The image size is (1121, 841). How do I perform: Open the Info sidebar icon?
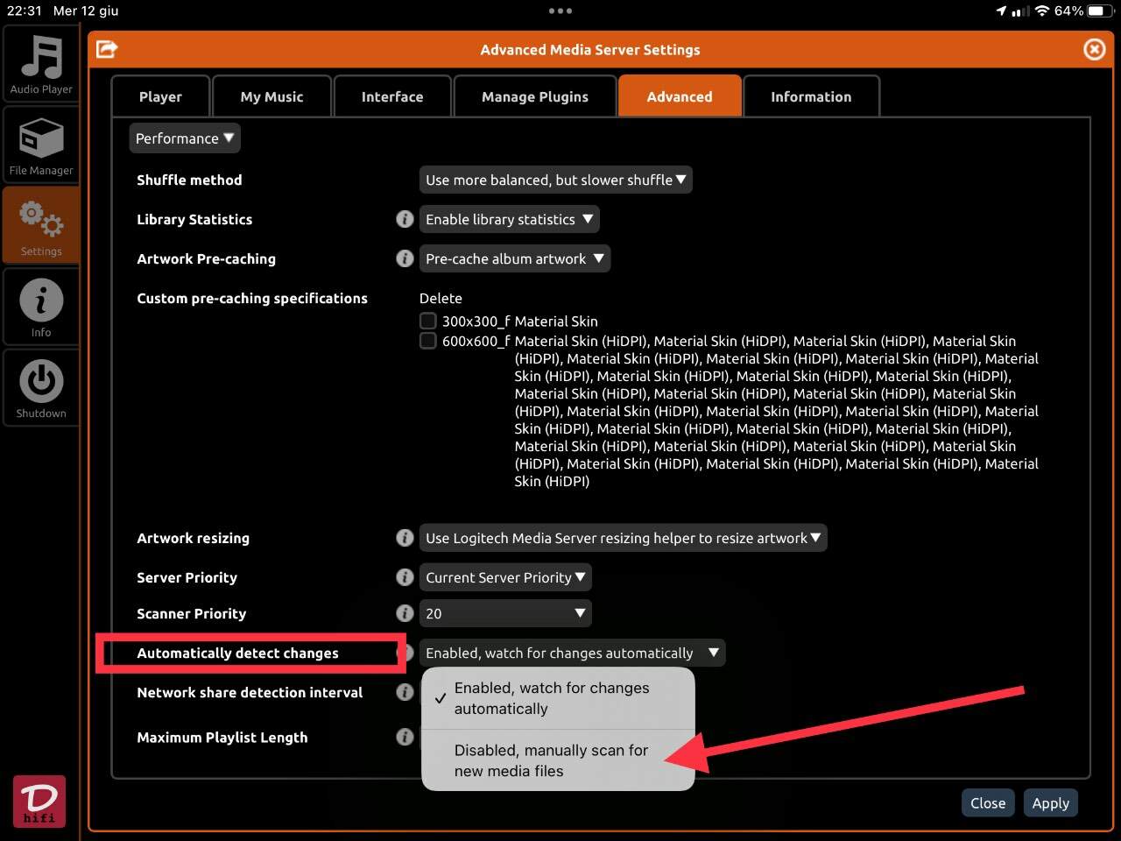coord(40,307)
